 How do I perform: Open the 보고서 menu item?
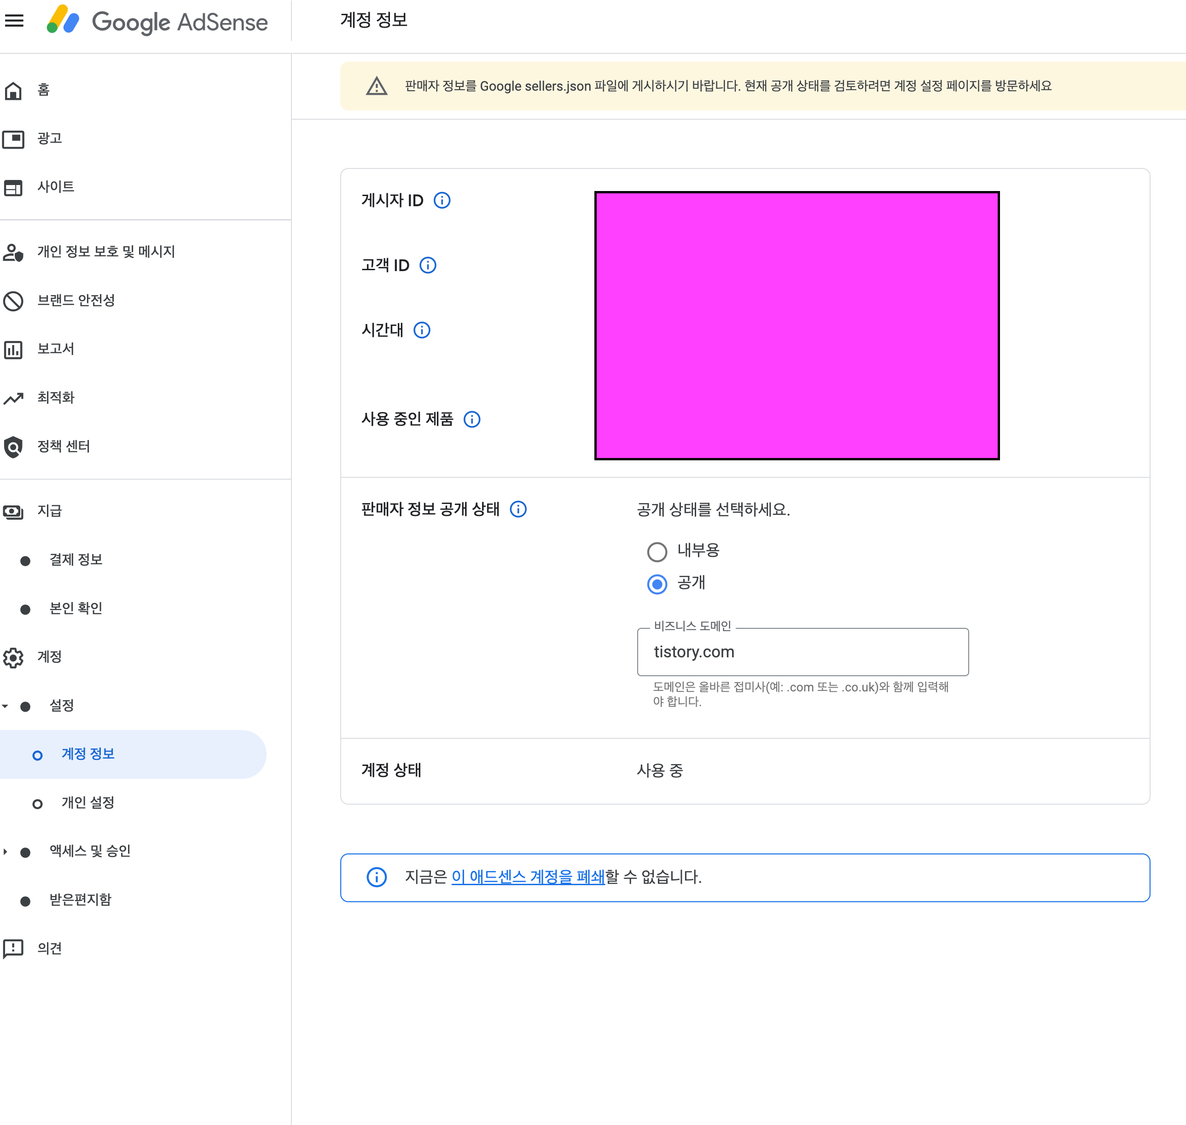pyautogui.click(x=55, y=349)
